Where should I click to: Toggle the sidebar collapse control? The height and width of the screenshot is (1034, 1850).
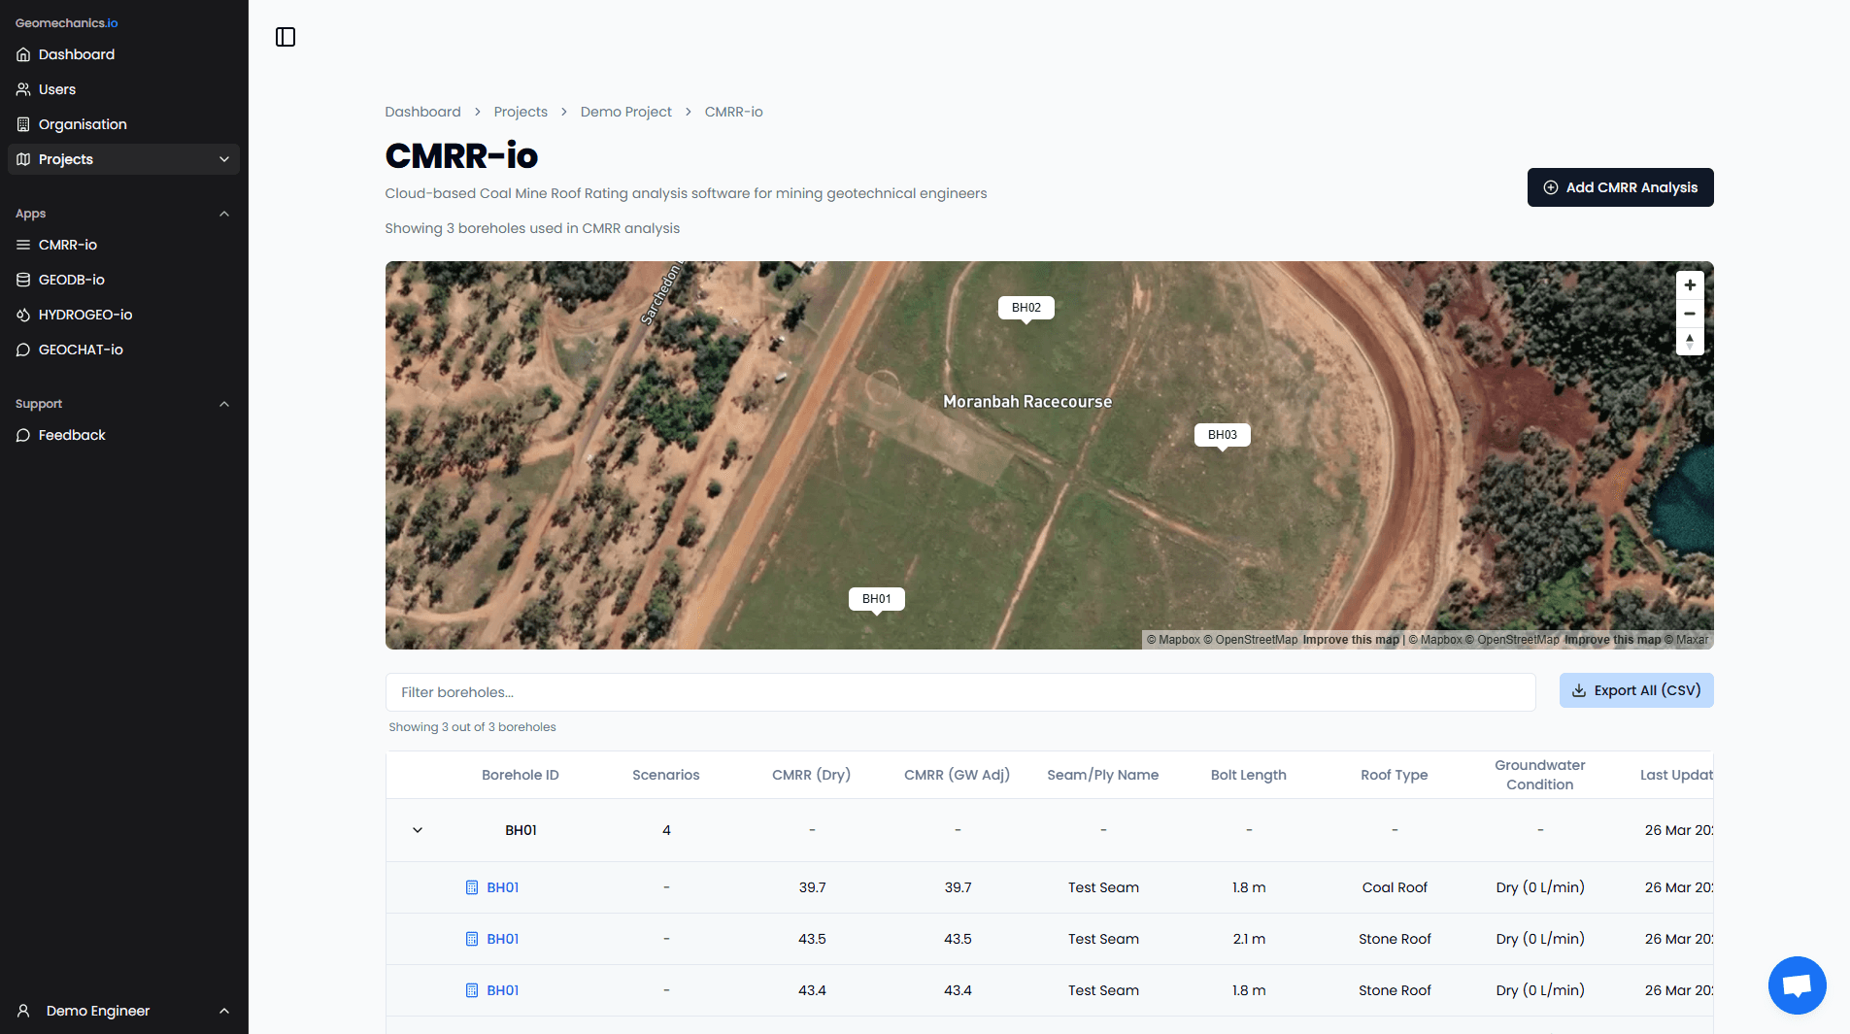[x=286, y=36]
